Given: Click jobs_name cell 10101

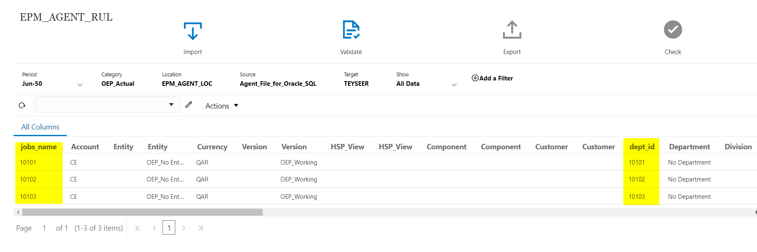Looking at the screenshot, I should click(x=28, y=163).
